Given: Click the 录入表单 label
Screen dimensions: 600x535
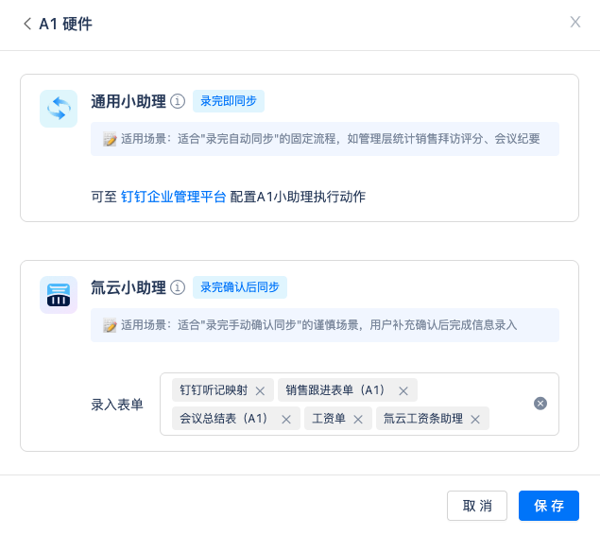Looking at the screenshot, I should tap(117, 405).
